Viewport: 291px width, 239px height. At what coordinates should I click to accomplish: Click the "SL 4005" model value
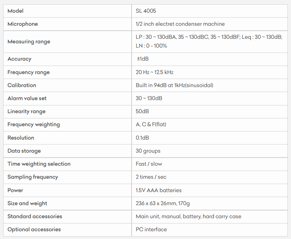click(146, 11)
